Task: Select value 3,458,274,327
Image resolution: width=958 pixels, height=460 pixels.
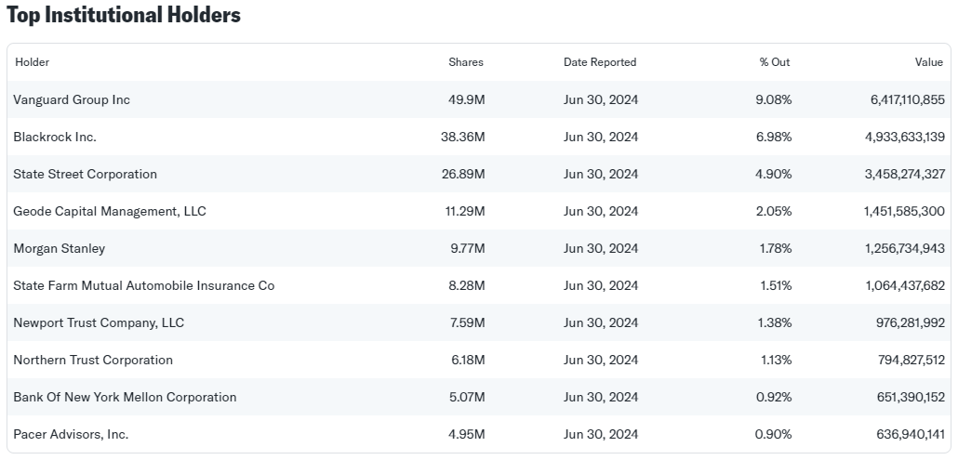Action: pos(905,174)
